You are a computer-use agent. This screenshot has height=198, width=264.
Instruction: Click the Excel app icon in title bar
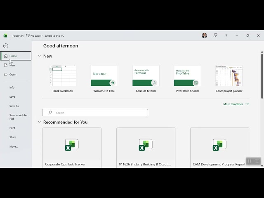[x=5, y=35]
